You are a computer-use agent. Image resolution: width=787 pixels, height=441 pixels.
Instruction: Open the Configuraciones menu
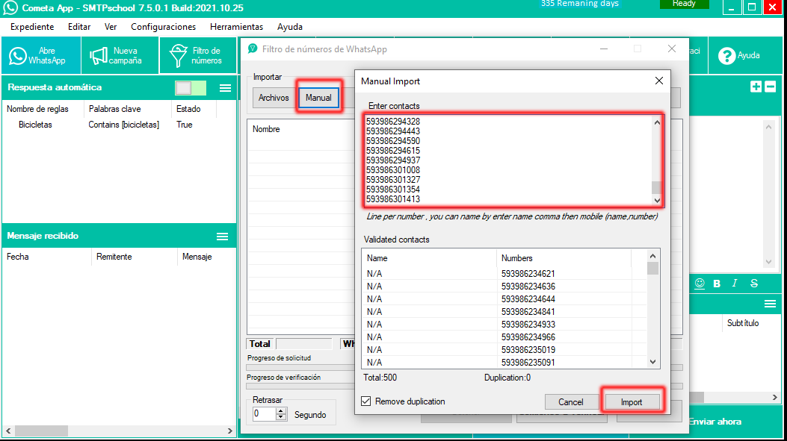coord(163,27)
